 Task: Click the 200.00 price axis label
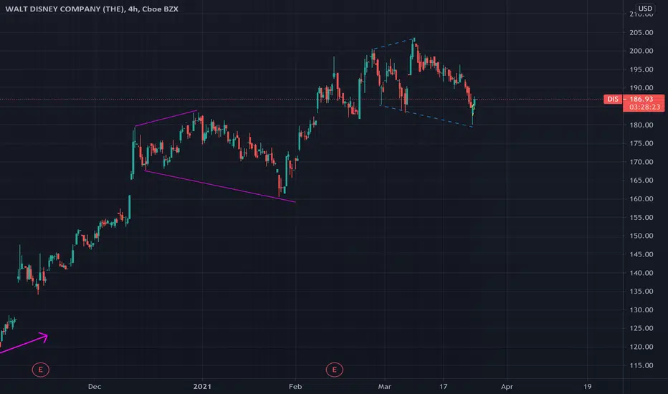pos(641,51)
